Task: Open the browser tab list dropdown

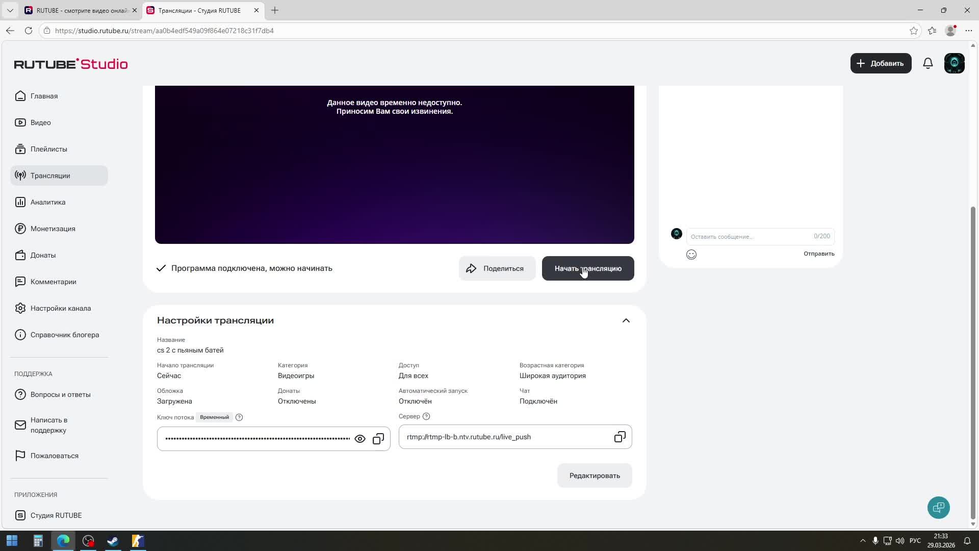Action: pyautogui.click(x=10, y=10)
